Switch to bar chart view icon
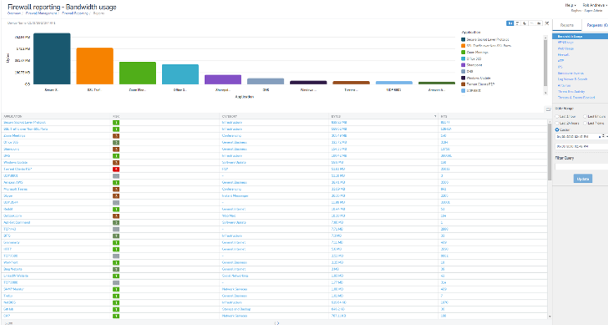 tap(510, 24)
